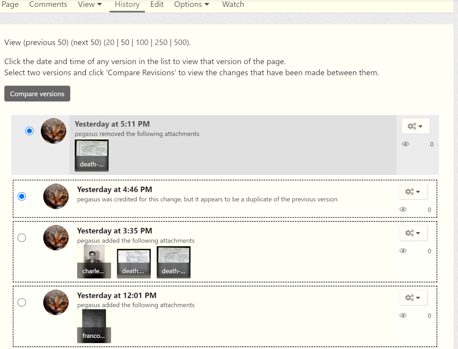Switch to the Comments tab
This screenshot has height=349, width=458.
pyautogui.click(x=48, y=5)
